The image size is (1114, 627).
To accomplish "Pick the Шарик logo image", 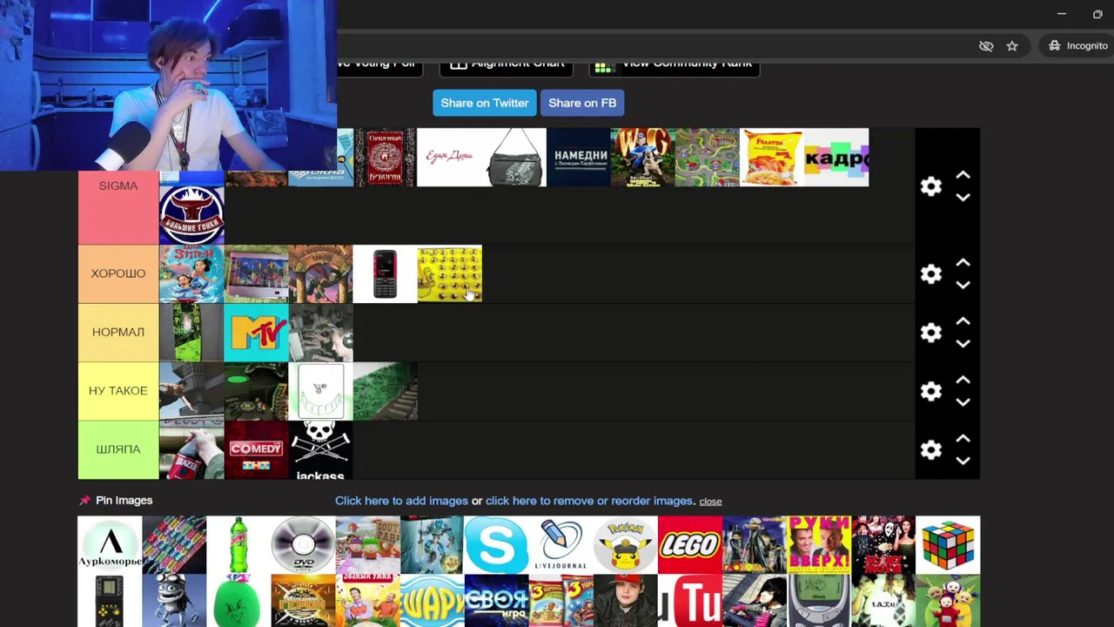I will pyautogui.click(x=432, y=601).
